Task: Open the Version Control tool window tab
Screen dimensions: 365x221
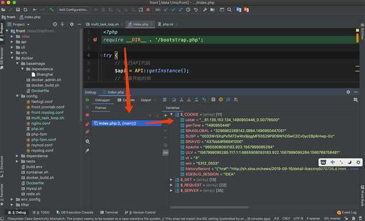Action: click(x=140, y=212)
